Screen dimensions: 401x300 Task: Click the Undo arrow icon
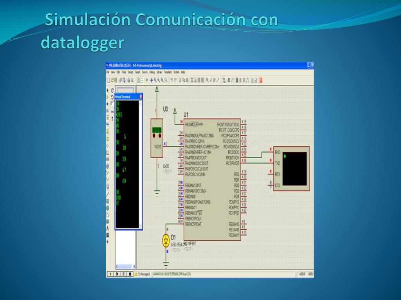pyautogui.click(x=172, y=80)
